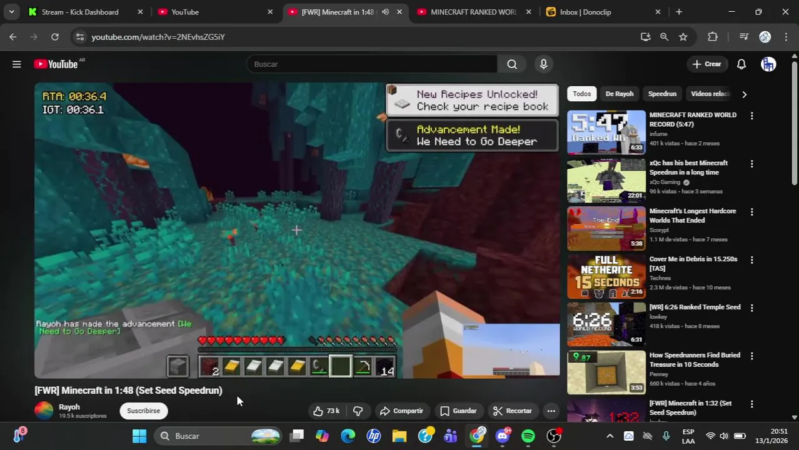Screen dimensions: 799x450
Task: Mute the tab via speaker icon on FWR tab
Action: coord(385,12)
